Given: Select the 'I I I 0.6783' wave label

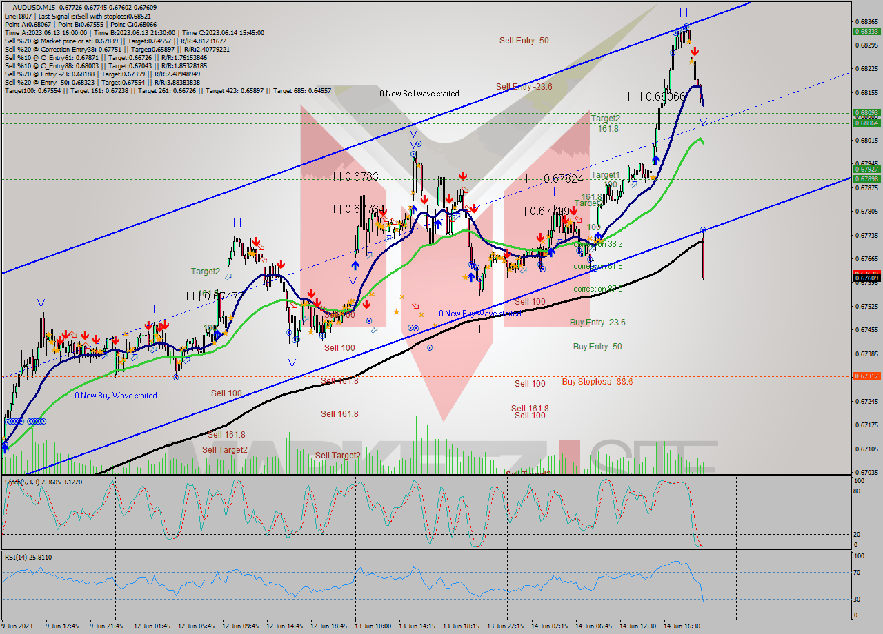Looking at the screenshot, I should click(353, 176).
